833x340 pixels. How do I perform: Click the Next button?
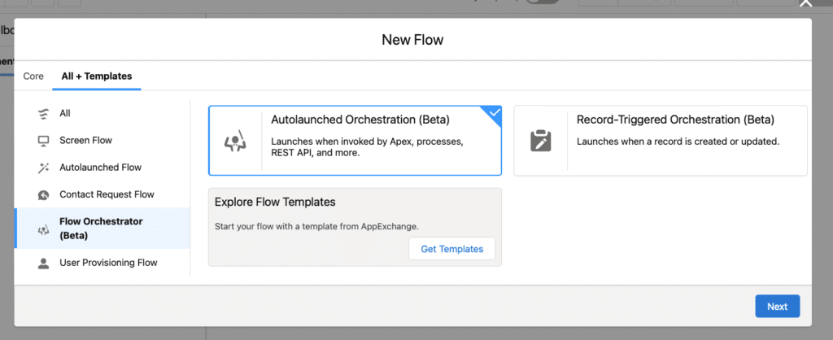coord(777,307)
